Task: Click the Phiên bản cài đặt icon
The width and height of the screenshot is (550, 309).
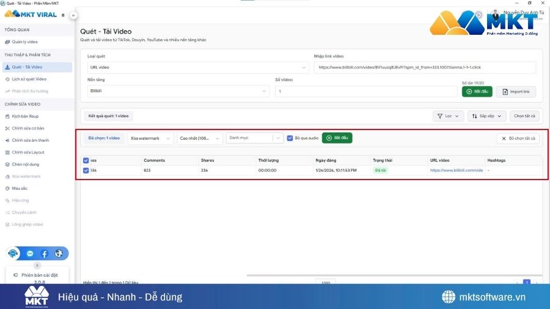Action: [x=15, y=275]
